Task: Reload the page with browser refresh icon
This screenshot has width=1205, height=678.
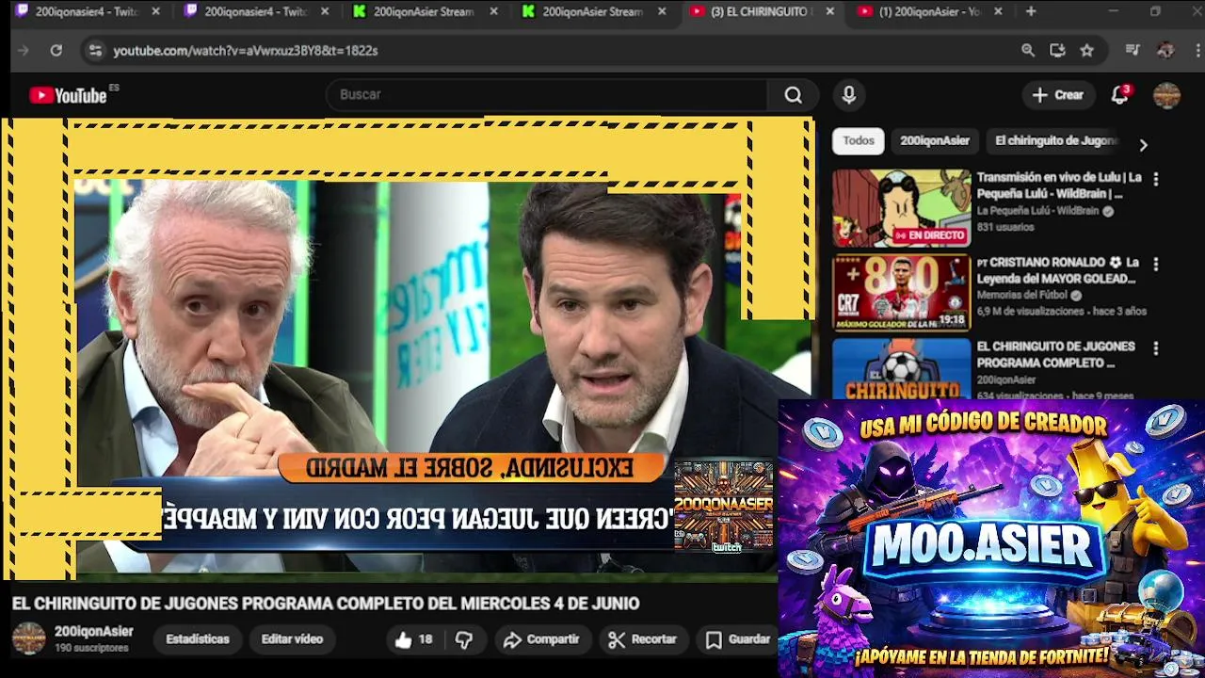Action: [x=56, y=50]
